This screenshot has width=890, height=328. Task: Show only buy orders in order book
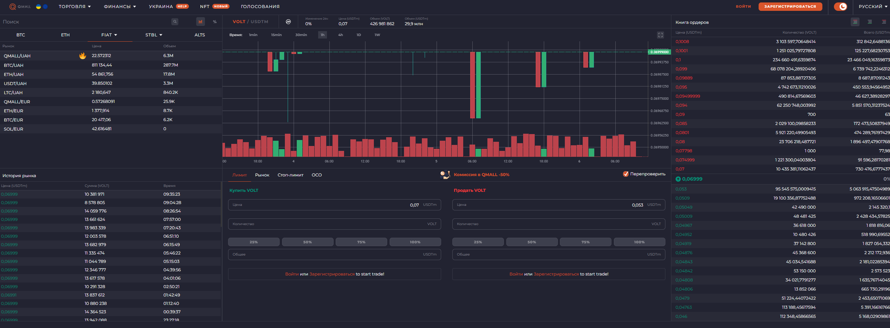pyautogui.click(x=870, y=22)
